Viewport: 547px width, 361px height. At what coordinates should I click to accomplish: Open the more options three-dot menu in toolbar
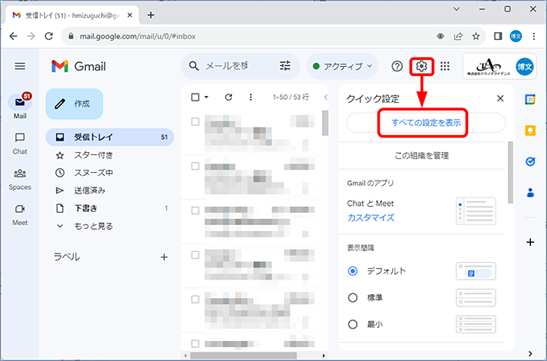(x=250, y=97)
